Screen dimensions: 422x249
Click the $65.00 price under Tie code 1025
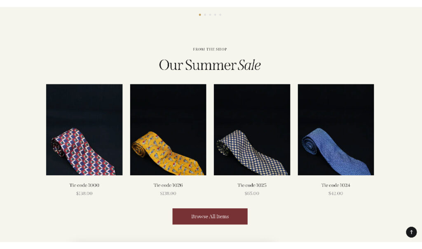tap(252, 193)
